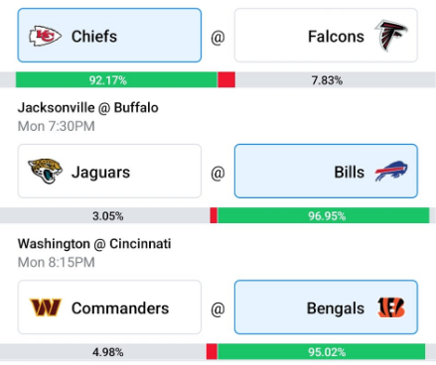Click the Mon 8:15PM game time

(57, 262)
